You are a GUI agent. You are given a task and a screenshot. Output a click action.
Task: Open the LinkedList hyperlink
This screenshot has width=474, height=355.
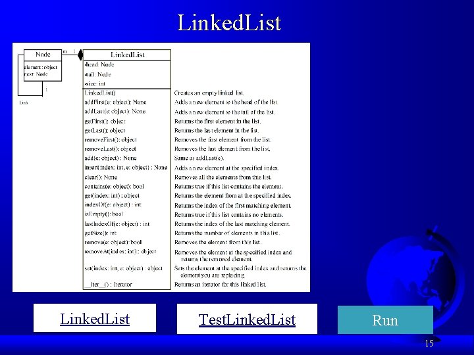tap(95, 319)
